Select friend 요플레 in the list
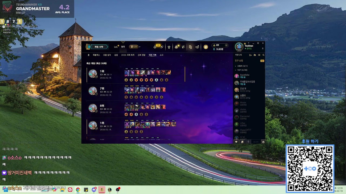 click(x=249, y=96)
